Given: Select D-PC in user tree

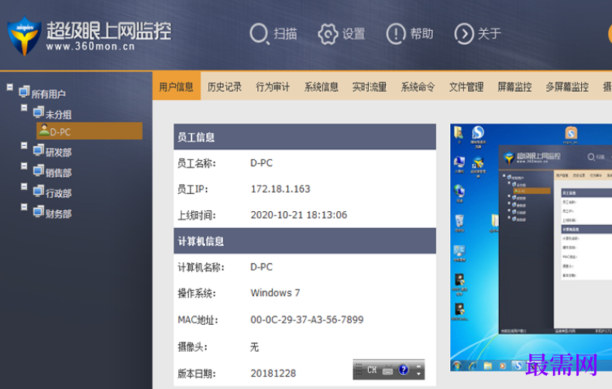Looking at the screenshot, I should 89,131.
